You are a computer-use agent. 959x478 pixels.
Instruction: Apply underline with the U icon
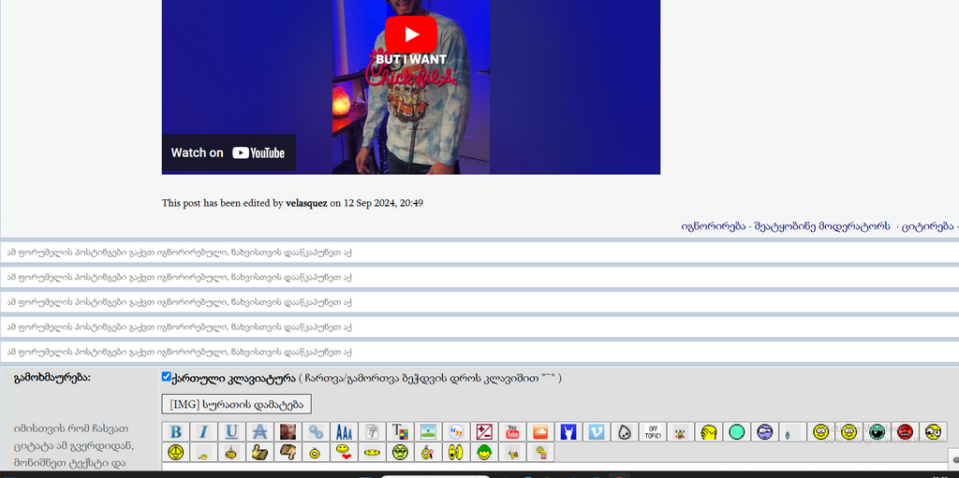pos(232,432)
